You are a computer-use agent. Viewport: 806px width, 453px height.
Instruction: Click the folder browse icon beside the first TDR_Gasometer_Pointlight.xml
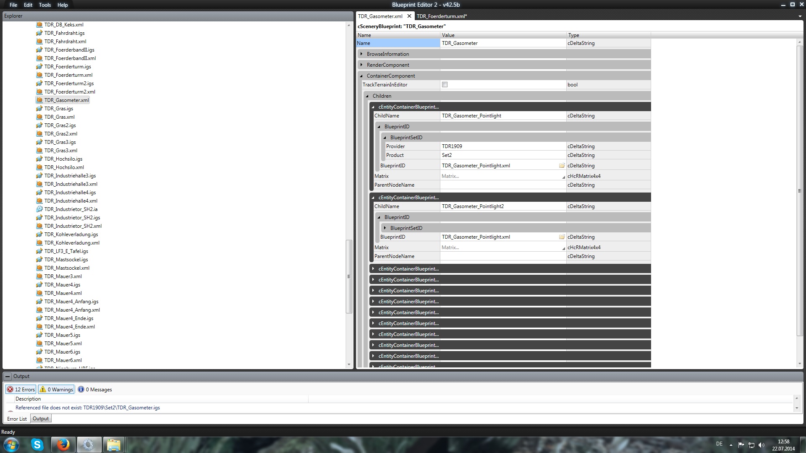pyautogui.click(x=562, y=166)
